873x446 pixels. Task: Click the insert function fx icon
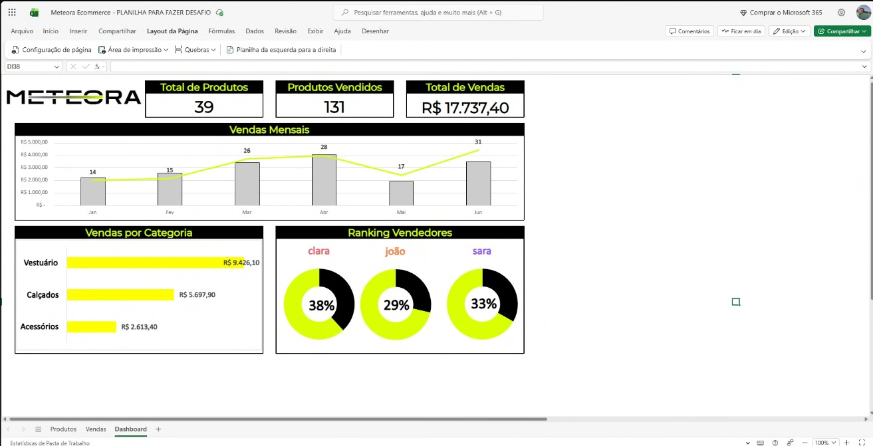[97, 66]
